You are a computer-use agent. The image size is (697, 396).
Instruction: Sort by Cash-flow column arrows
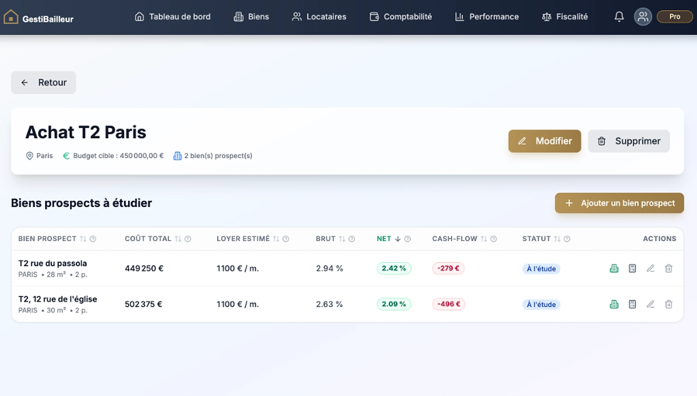click(484, 239)
